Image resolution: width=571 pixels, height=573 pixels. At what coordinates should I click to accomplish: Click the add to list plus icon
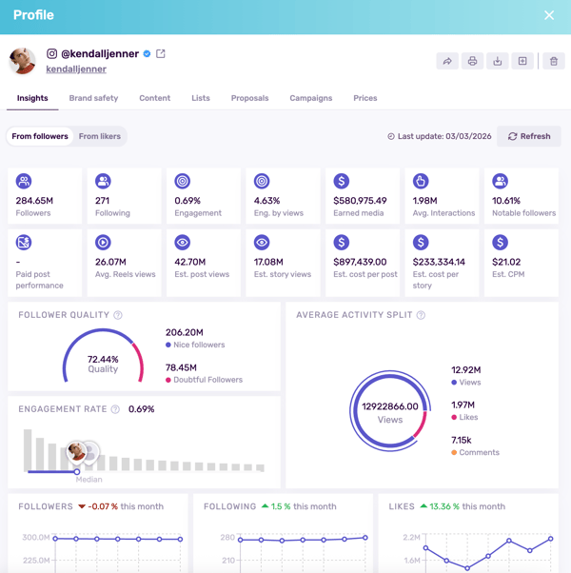(522, 61)
